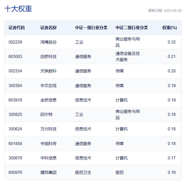This screenshot has width=186, height=187.
Task: Click the security name 剑桥科技
Action: pyautogui.click(x=48, y=56)
